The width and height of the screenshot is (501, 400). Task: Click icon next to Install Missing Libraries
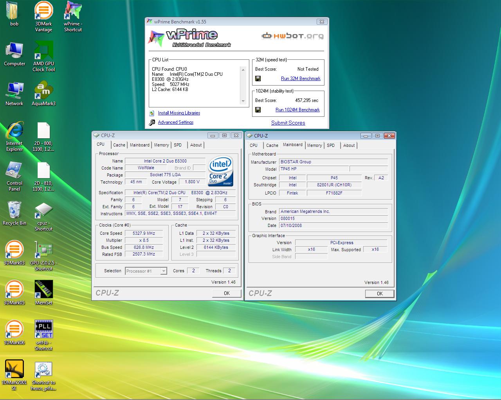pyautogui.click(x=152, y=113)
